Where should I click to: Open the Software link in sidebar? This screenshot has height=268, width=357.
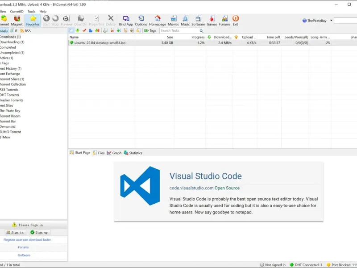click(x=24, y=255)
